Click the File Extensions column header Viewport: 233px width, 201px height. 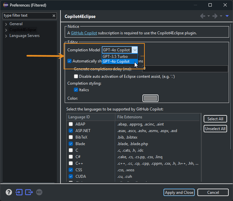tap(157, 117)
